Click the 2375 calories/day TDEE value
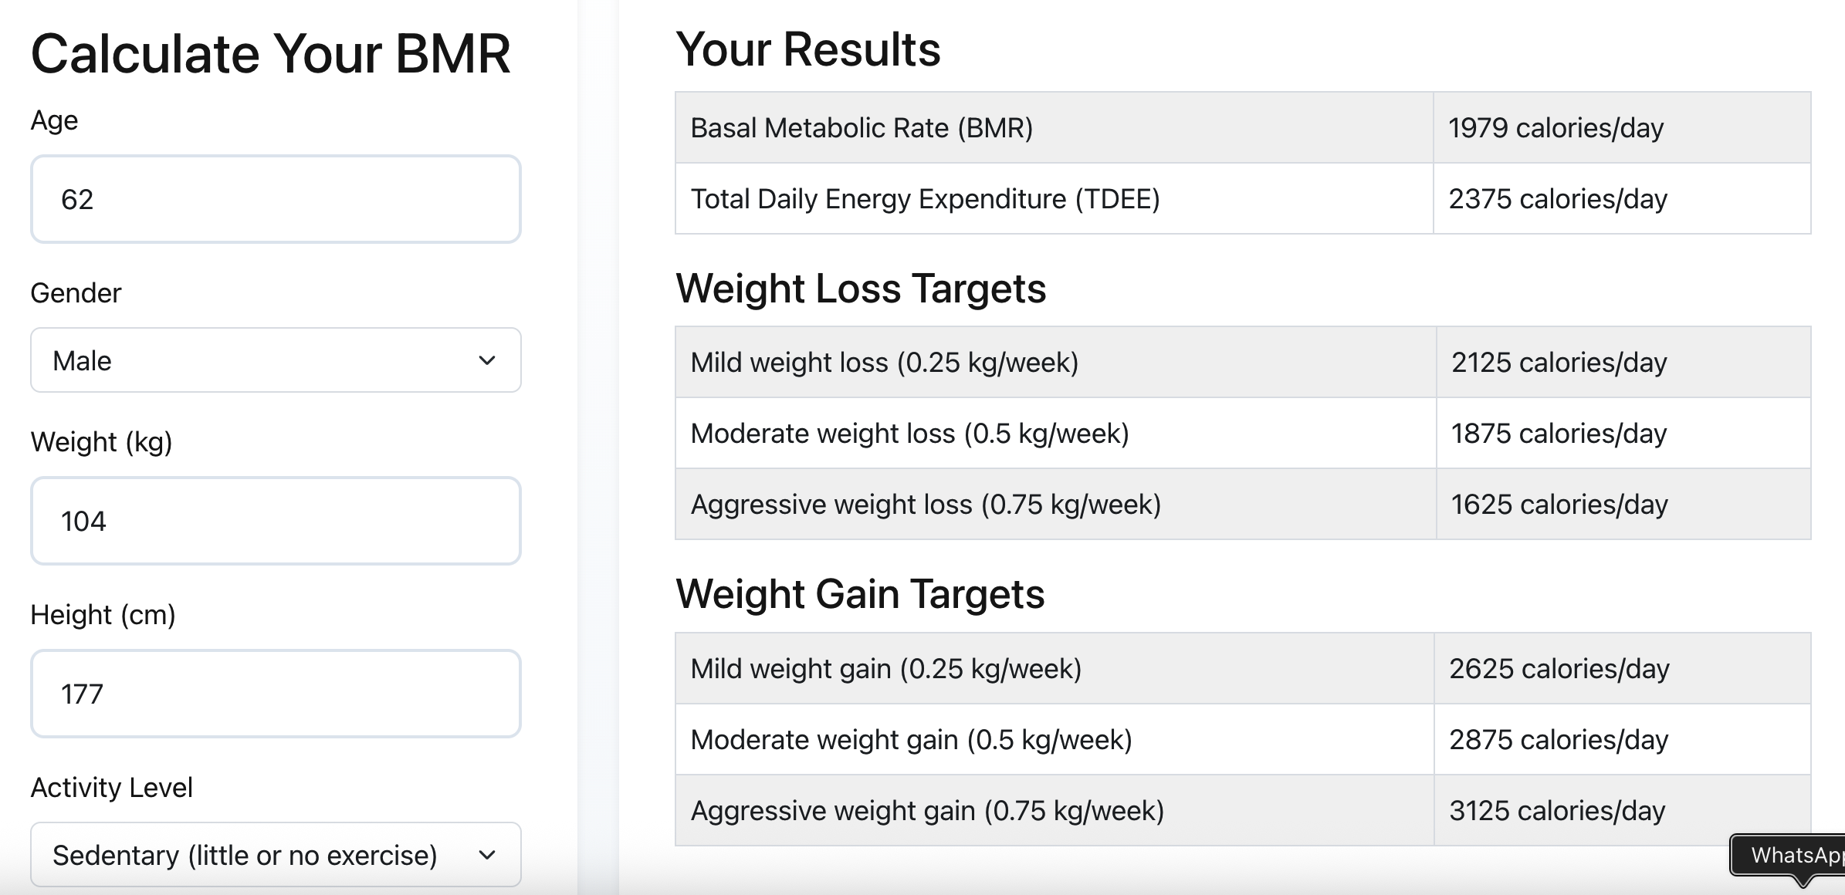This screenshot has height=895, width=1845. 1558,198
